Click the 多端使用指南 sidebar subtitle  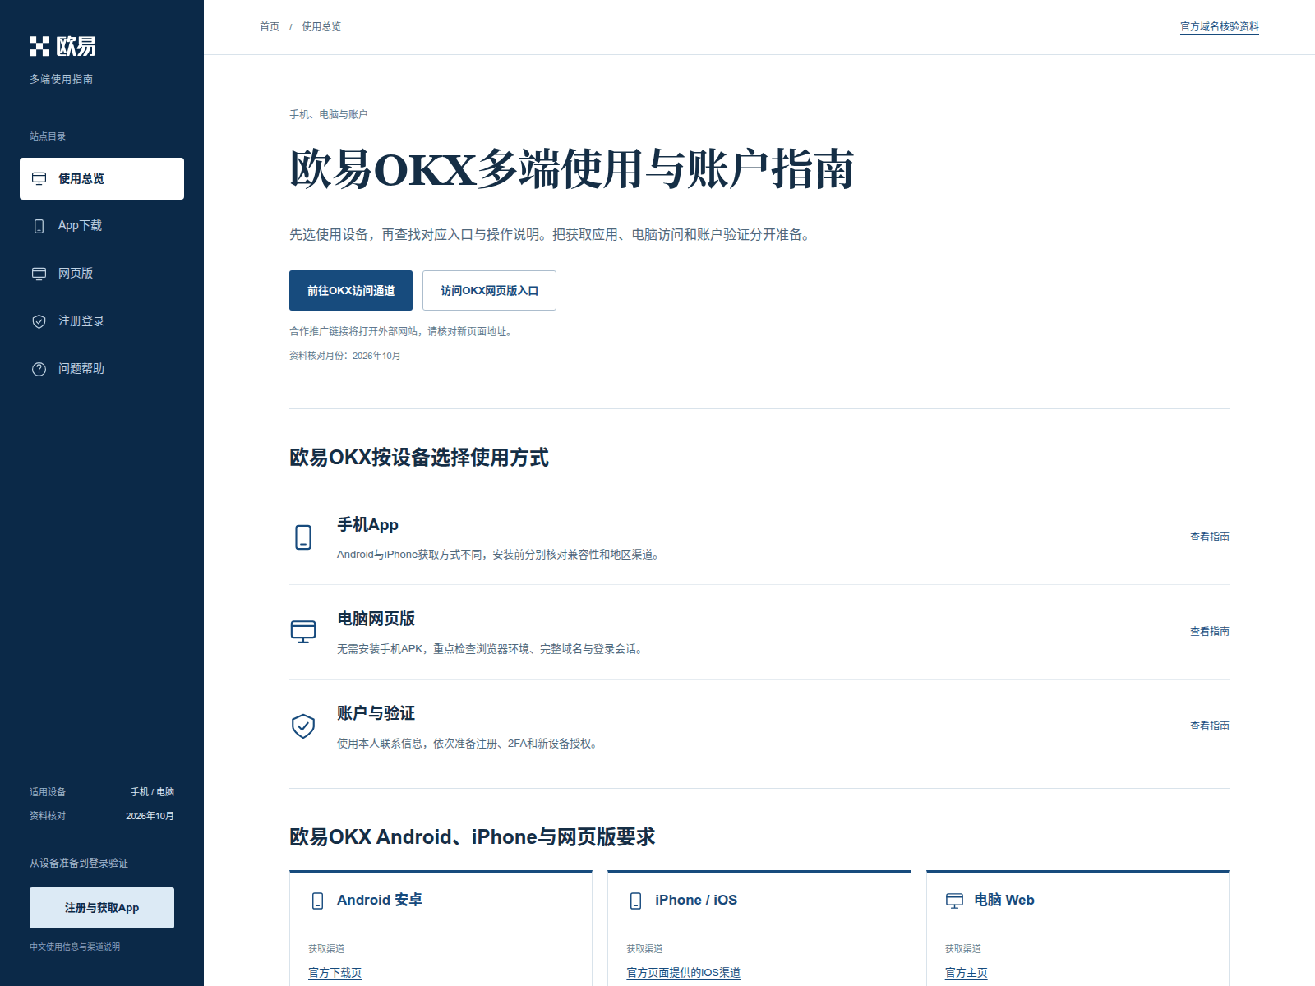coord(62,80)
